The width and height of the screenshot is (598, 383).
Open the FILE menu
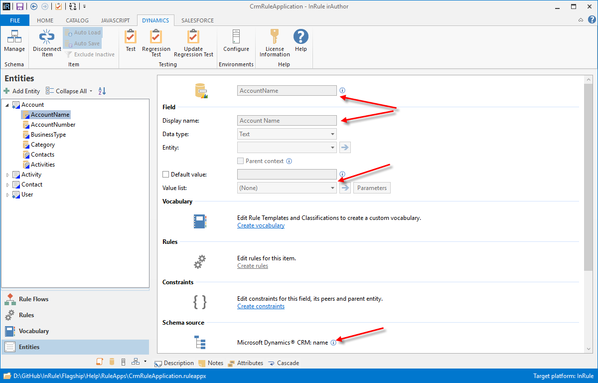pos(15,20)
